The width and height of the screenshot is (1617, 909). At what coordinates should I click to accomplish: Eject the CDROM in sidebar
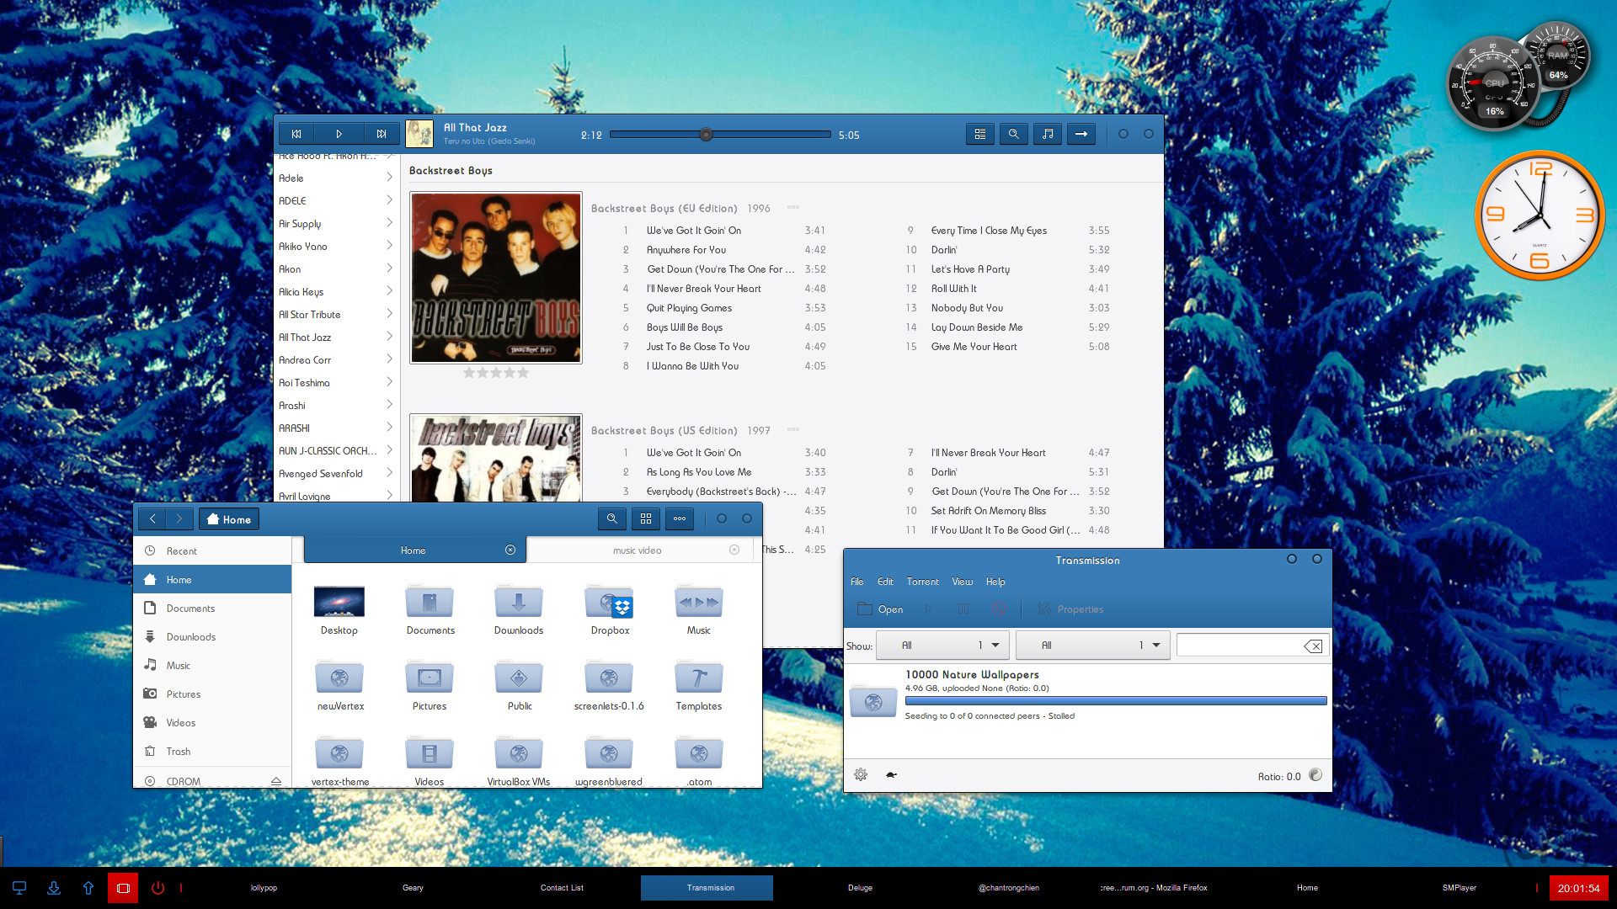pyautogui.click(x=276, y=781)
